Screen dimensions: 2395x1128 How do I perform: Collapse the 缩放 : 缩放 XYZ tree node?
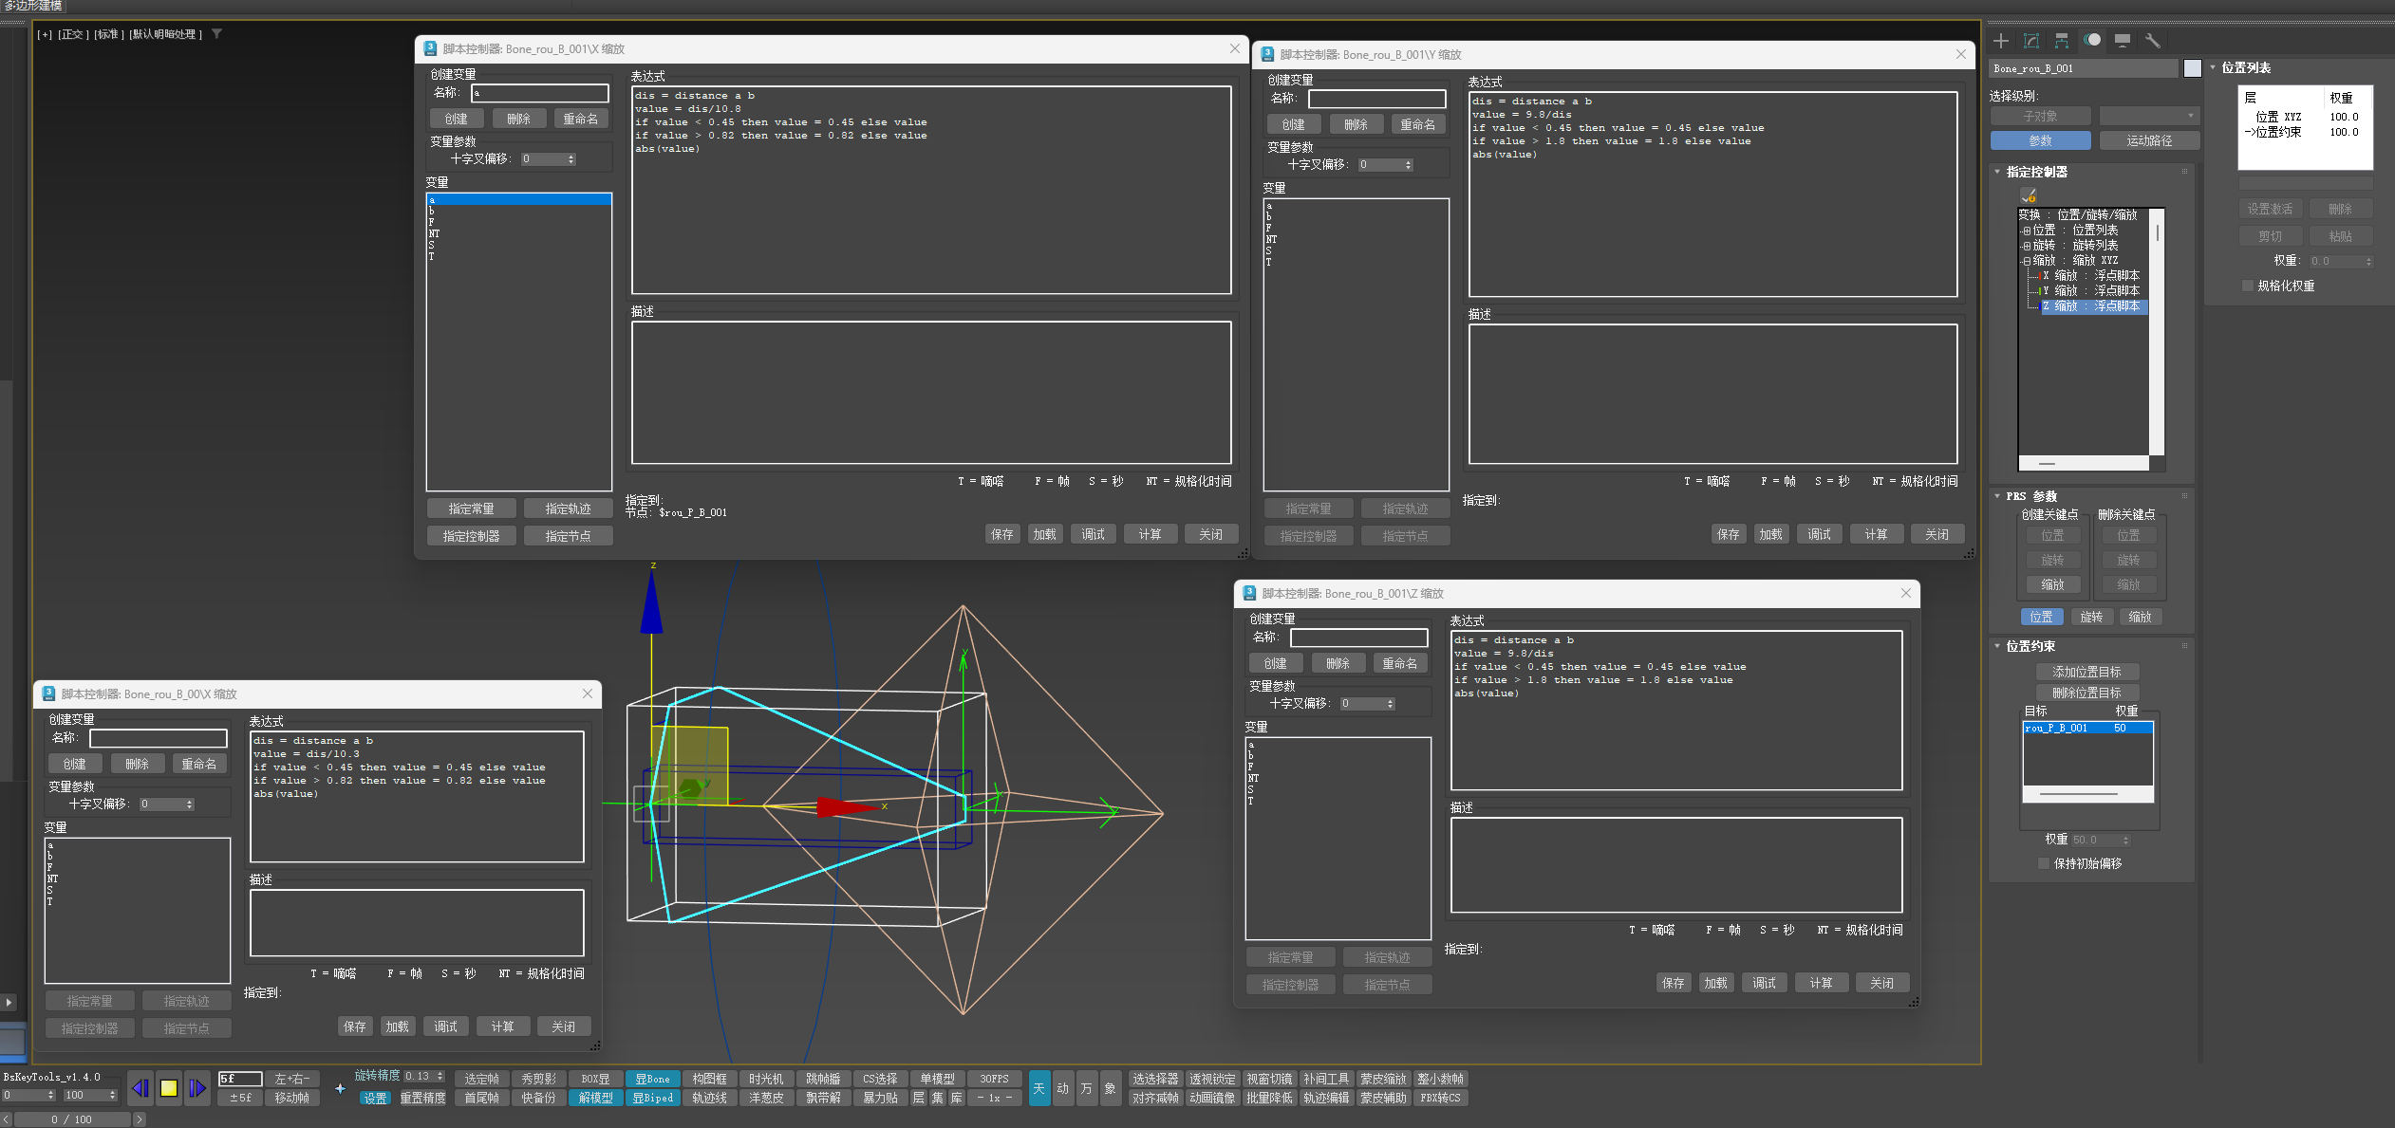(x=2027, y=261)
